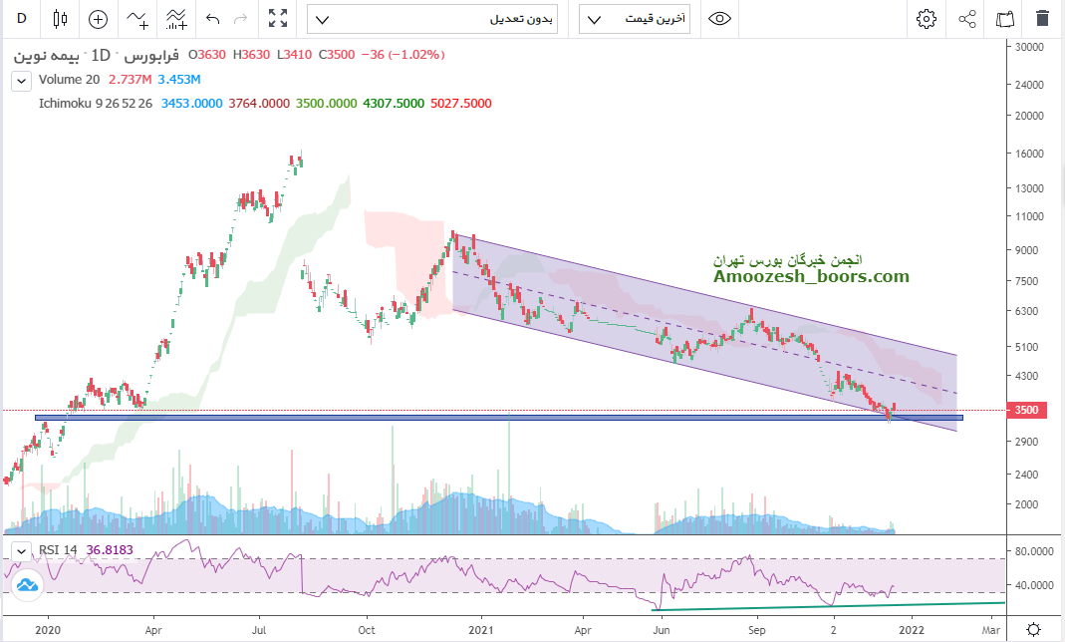Open chart settings gear icon
The height and width of the screenshot is (642, 1065).
927,18
